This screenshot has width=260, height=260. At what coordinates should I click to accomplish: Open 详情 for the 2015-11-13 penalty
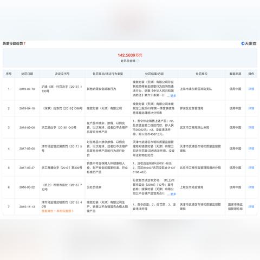(x=251, y=206)
